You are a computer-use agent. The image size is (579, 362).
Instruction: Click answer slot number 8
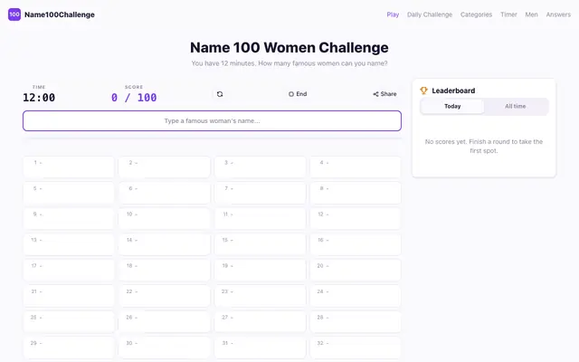pyautogui.click(x=356, y=193)
